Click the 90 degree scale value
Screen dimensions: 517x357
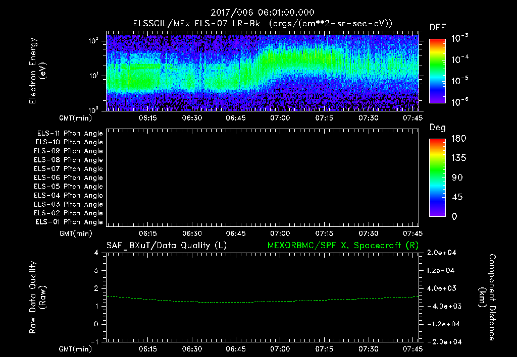click(x=457, y=177)
